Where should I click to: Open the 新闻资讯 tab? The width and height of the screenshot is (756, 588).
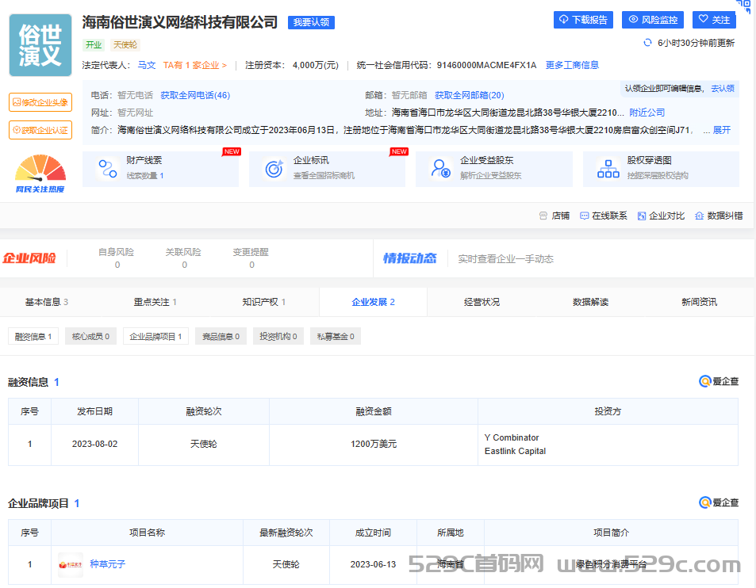(699, 302)
